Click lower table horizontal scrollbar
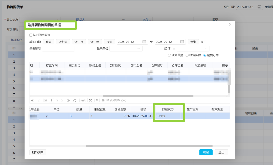Screen dimensions: 273x165 click(149, 146)
